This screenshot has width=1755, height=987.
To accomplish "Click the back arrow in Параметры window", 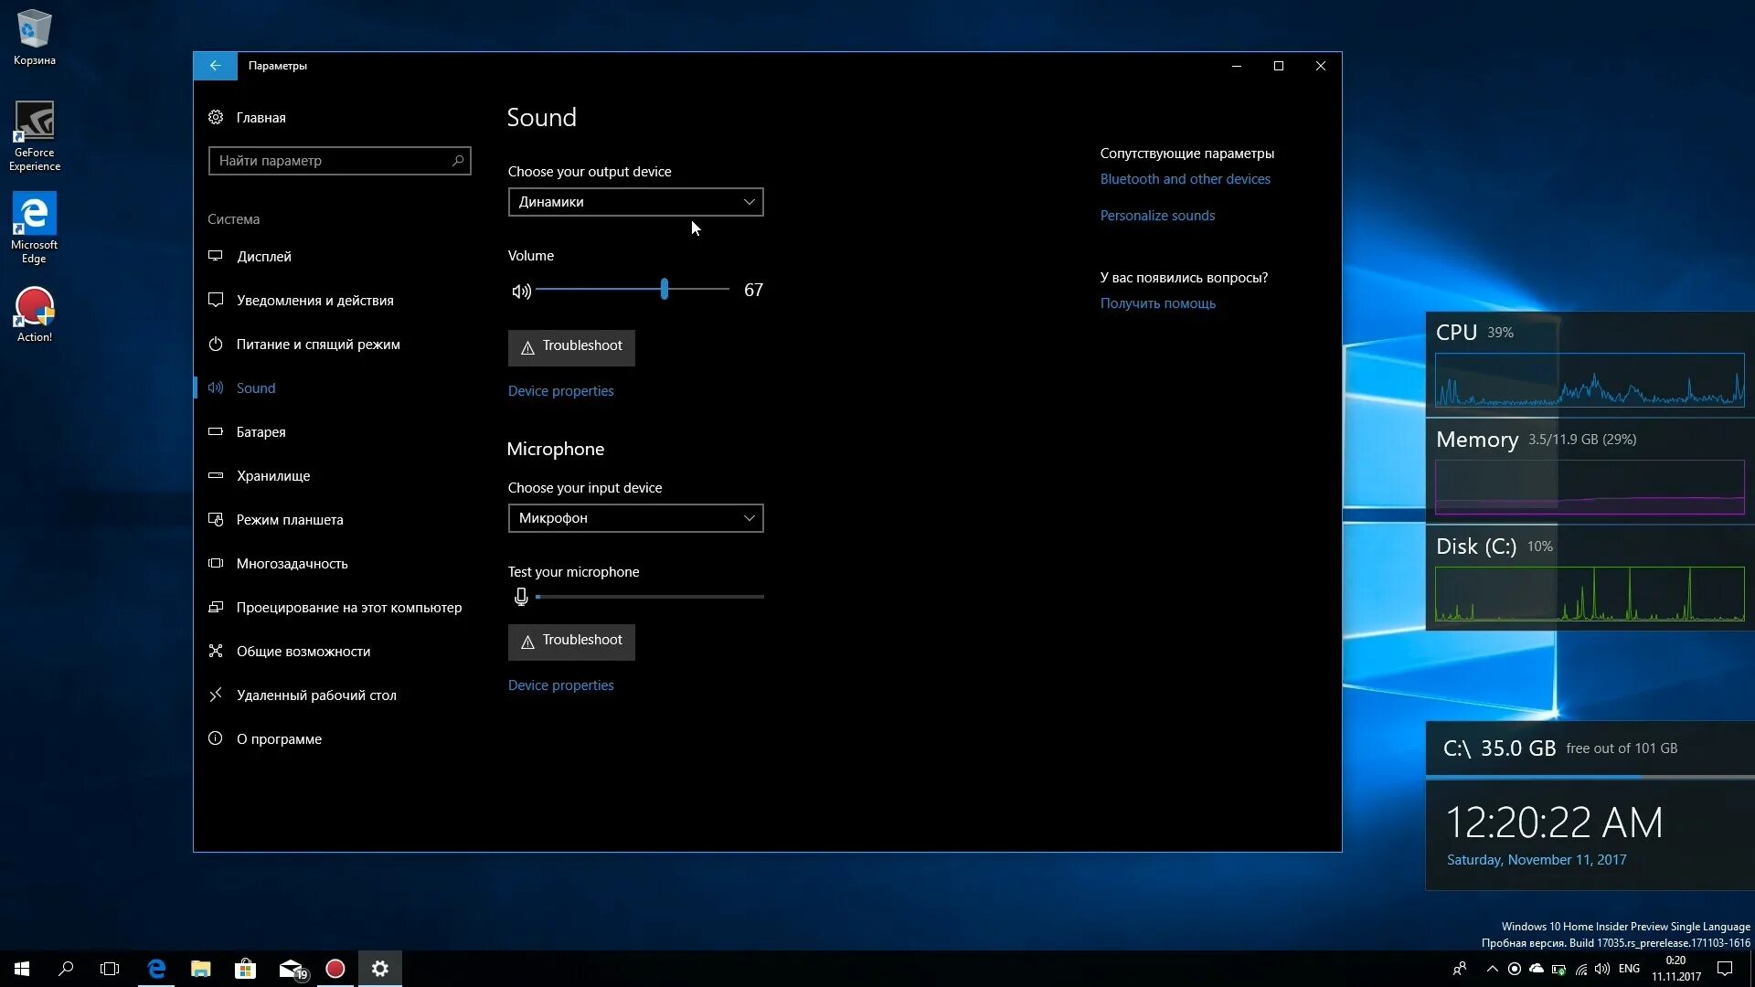I will pyautogui.click(x=216, y=65).
